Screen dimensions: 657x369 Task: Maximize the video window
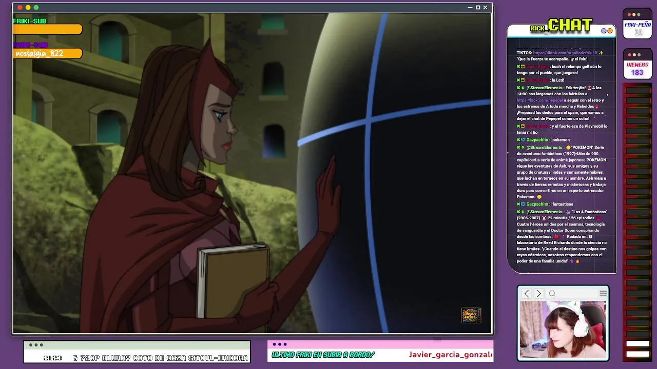click(478, 8)
